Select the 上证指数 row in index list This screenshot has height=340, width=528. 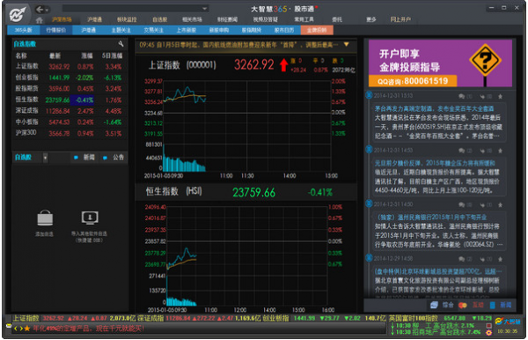(x=69, y=66)
